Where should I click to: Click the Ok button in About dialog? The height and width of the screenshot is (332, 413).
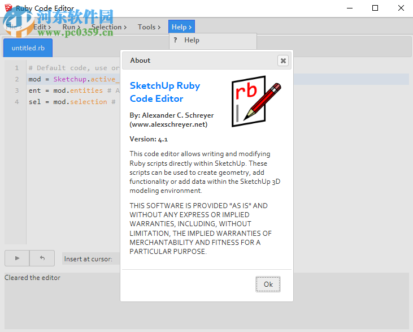coord(268,284)
